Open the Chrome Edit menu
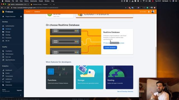The image size is (179, 100). (17, 1)
